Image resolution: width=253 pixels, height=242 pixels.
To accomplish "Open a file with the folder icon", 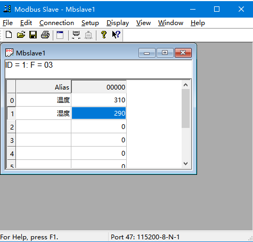I will coord(21,35).
